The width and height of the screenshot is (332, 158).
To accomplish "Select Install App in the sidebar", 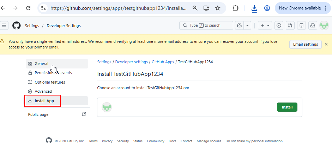I will click(57, 101).
